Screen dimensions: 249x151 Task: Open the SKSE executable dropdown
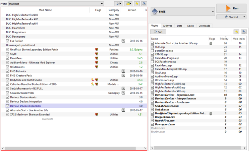click(x=183, y=11)
